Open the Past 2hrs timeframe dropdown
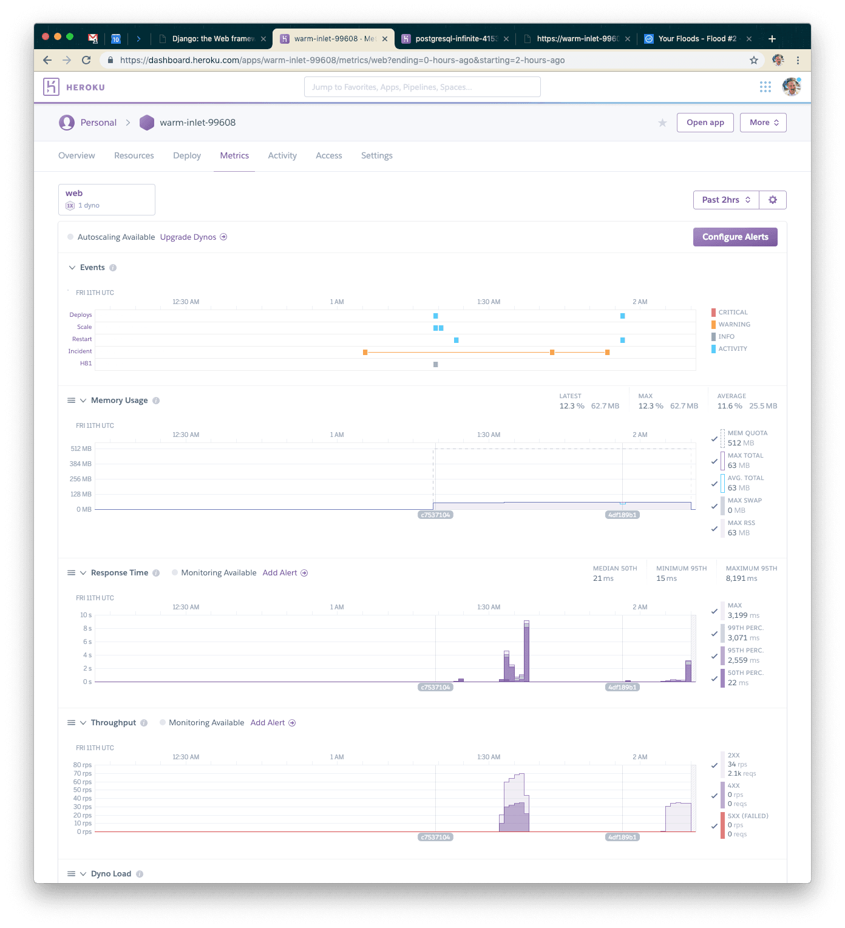The height and width of the screenshot is (928, 845). tap(726, 200)
